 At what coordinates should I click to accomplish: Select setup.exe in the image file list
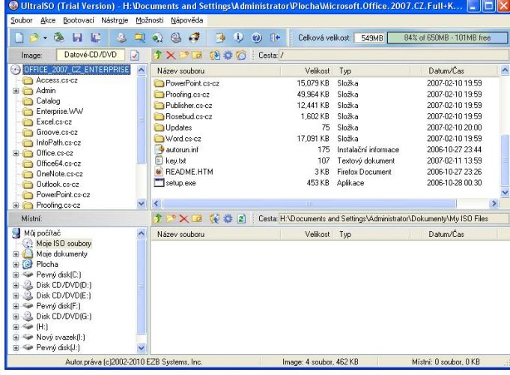180,183
